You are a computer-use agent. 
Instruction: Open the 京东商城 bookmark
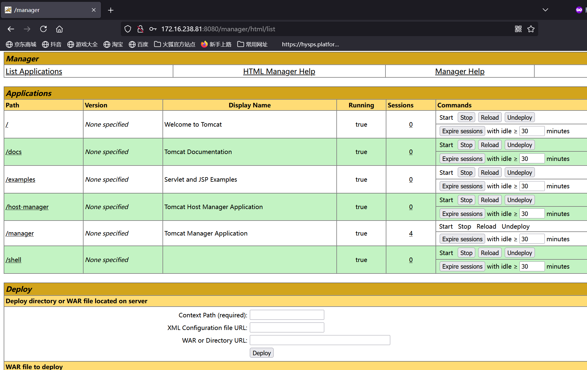(x=21, y=44)
